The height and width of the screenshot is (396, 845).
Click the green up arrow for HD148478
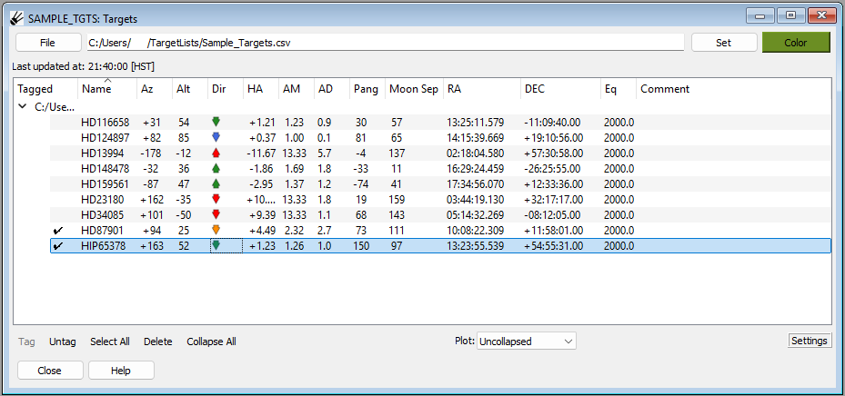(216, 168)
